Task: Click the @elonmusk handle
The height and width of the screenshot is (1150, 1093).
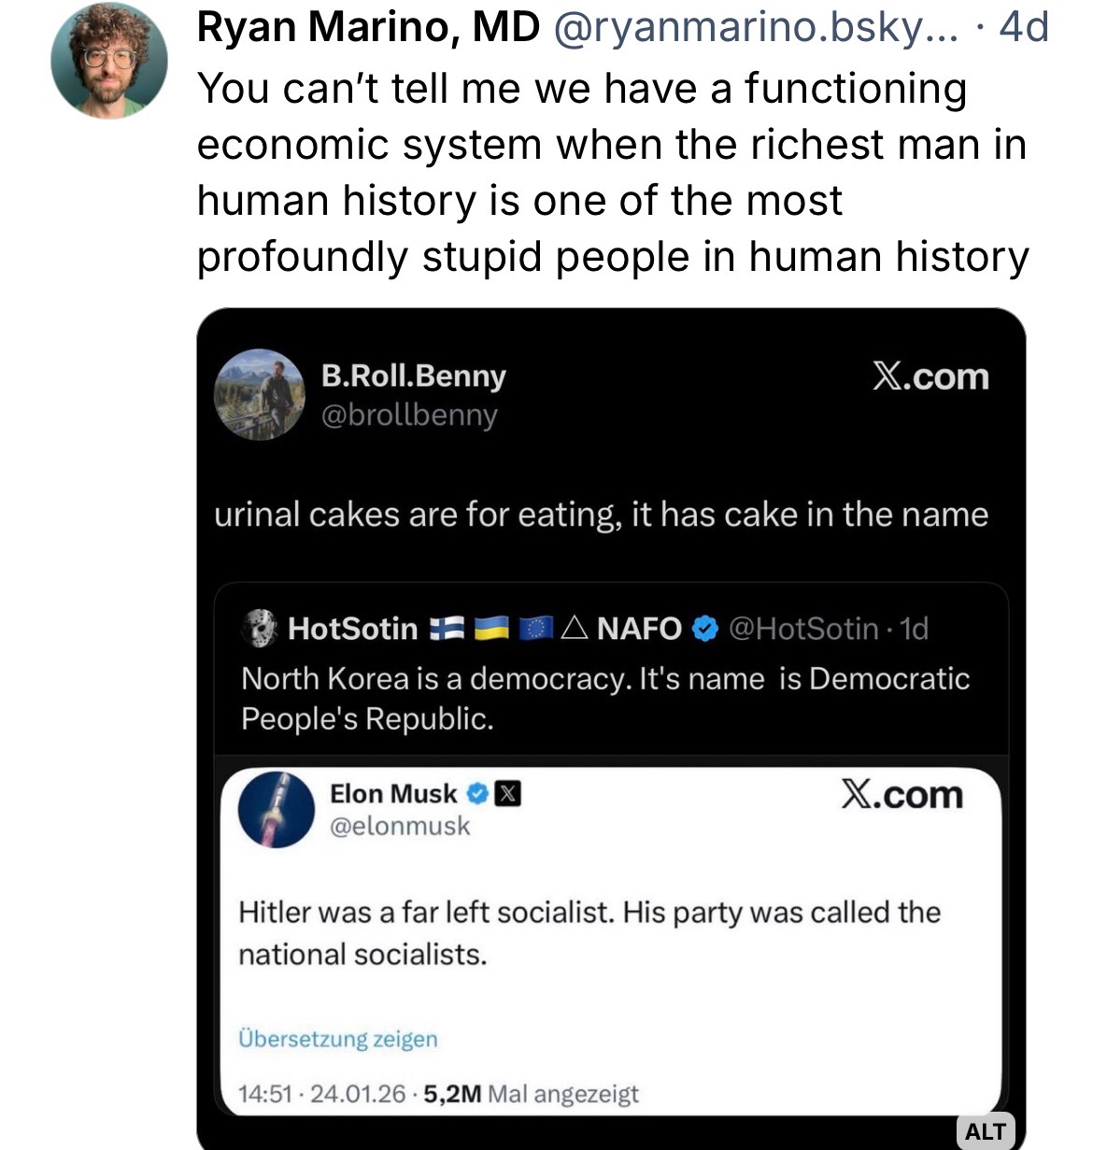Action: 400,826
